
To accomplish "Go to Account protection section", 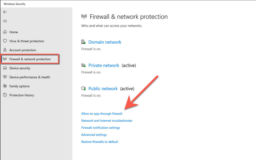I will point(22,50).
